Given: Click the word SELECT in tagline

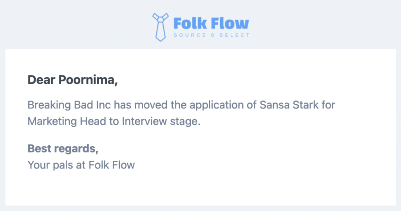Looking at the screenshot, I should click(x=234, y=35).
